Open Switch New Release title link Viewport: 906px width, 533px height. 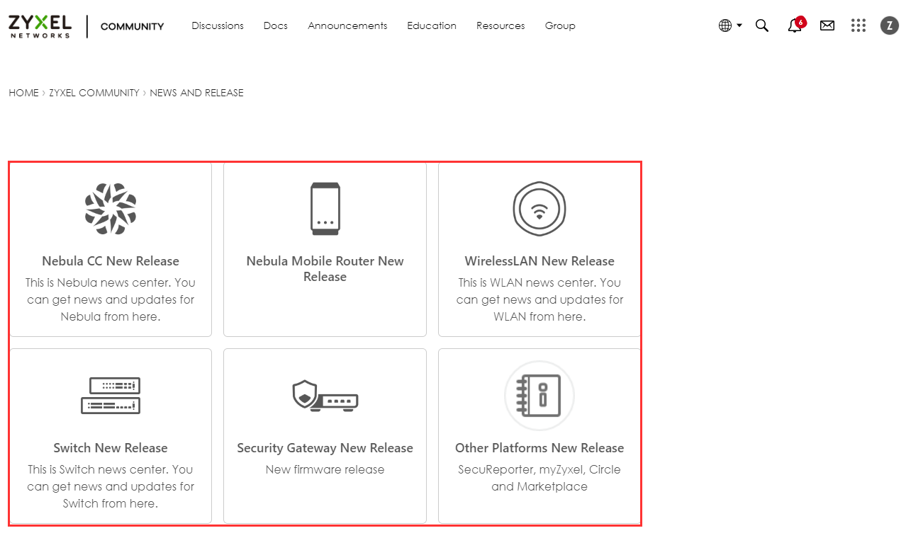click(x=111, y=448)
